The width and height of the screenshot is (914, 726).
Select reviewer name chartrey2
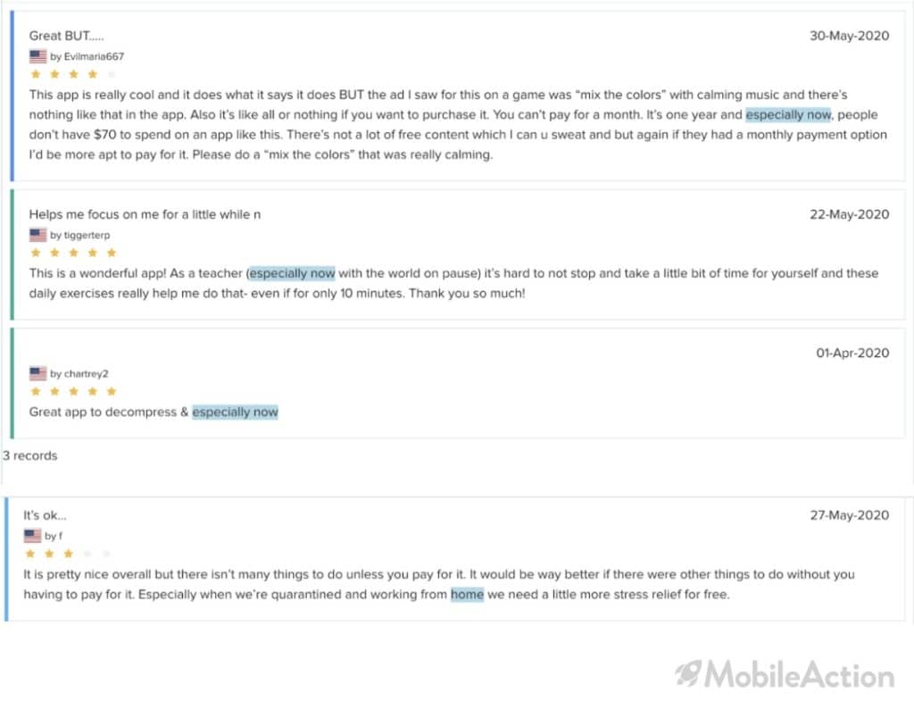[87, 373]
